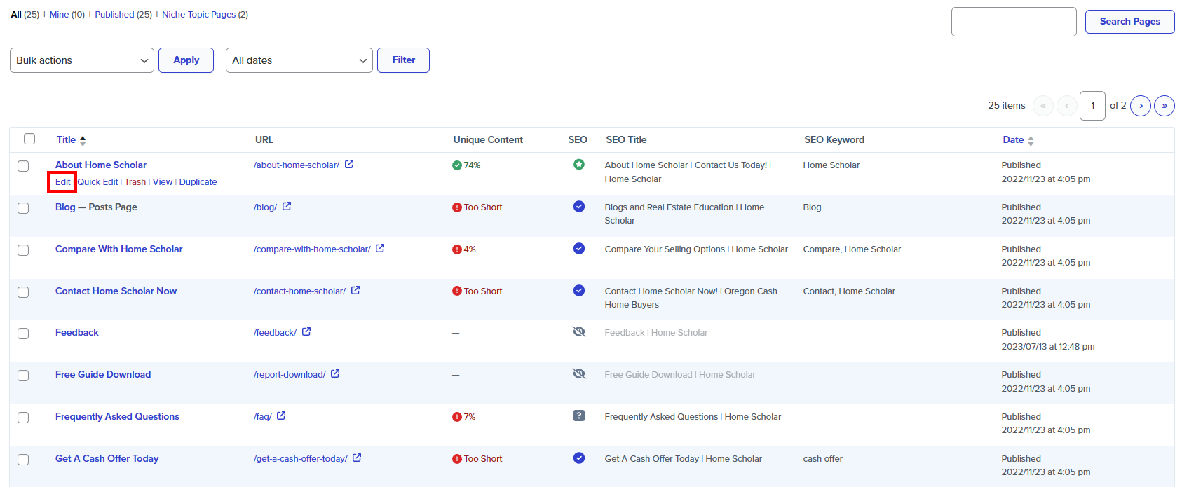Open Quick Edit for About Home Scholar
This screenshot has height=487, width=1182.
point(97,182)
